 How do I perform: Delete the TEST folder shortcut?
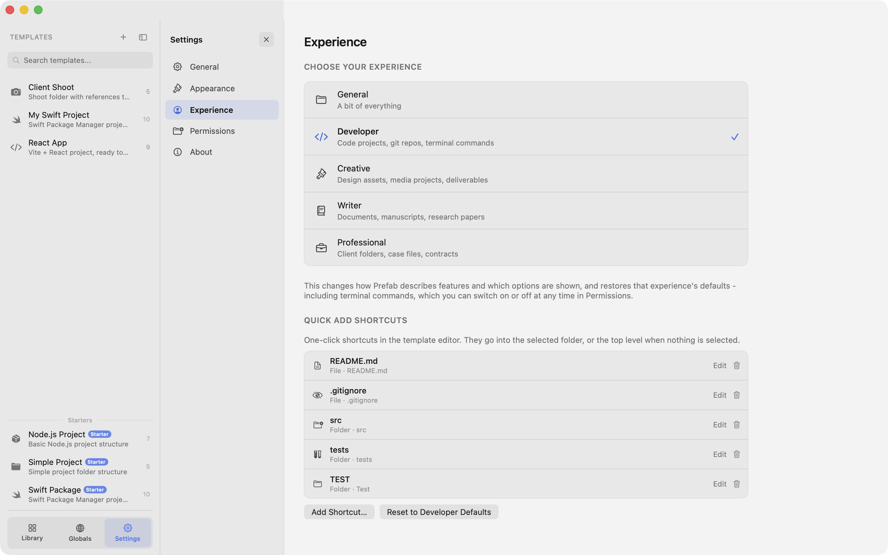[736, 484]
